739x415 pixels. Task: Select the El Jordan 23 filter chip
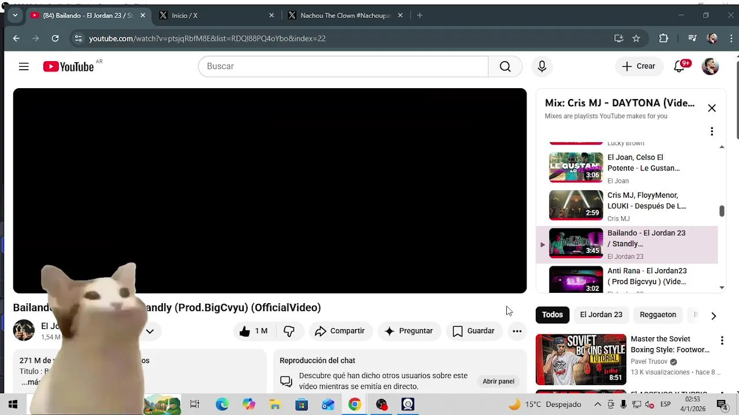(x=601, y=315)
